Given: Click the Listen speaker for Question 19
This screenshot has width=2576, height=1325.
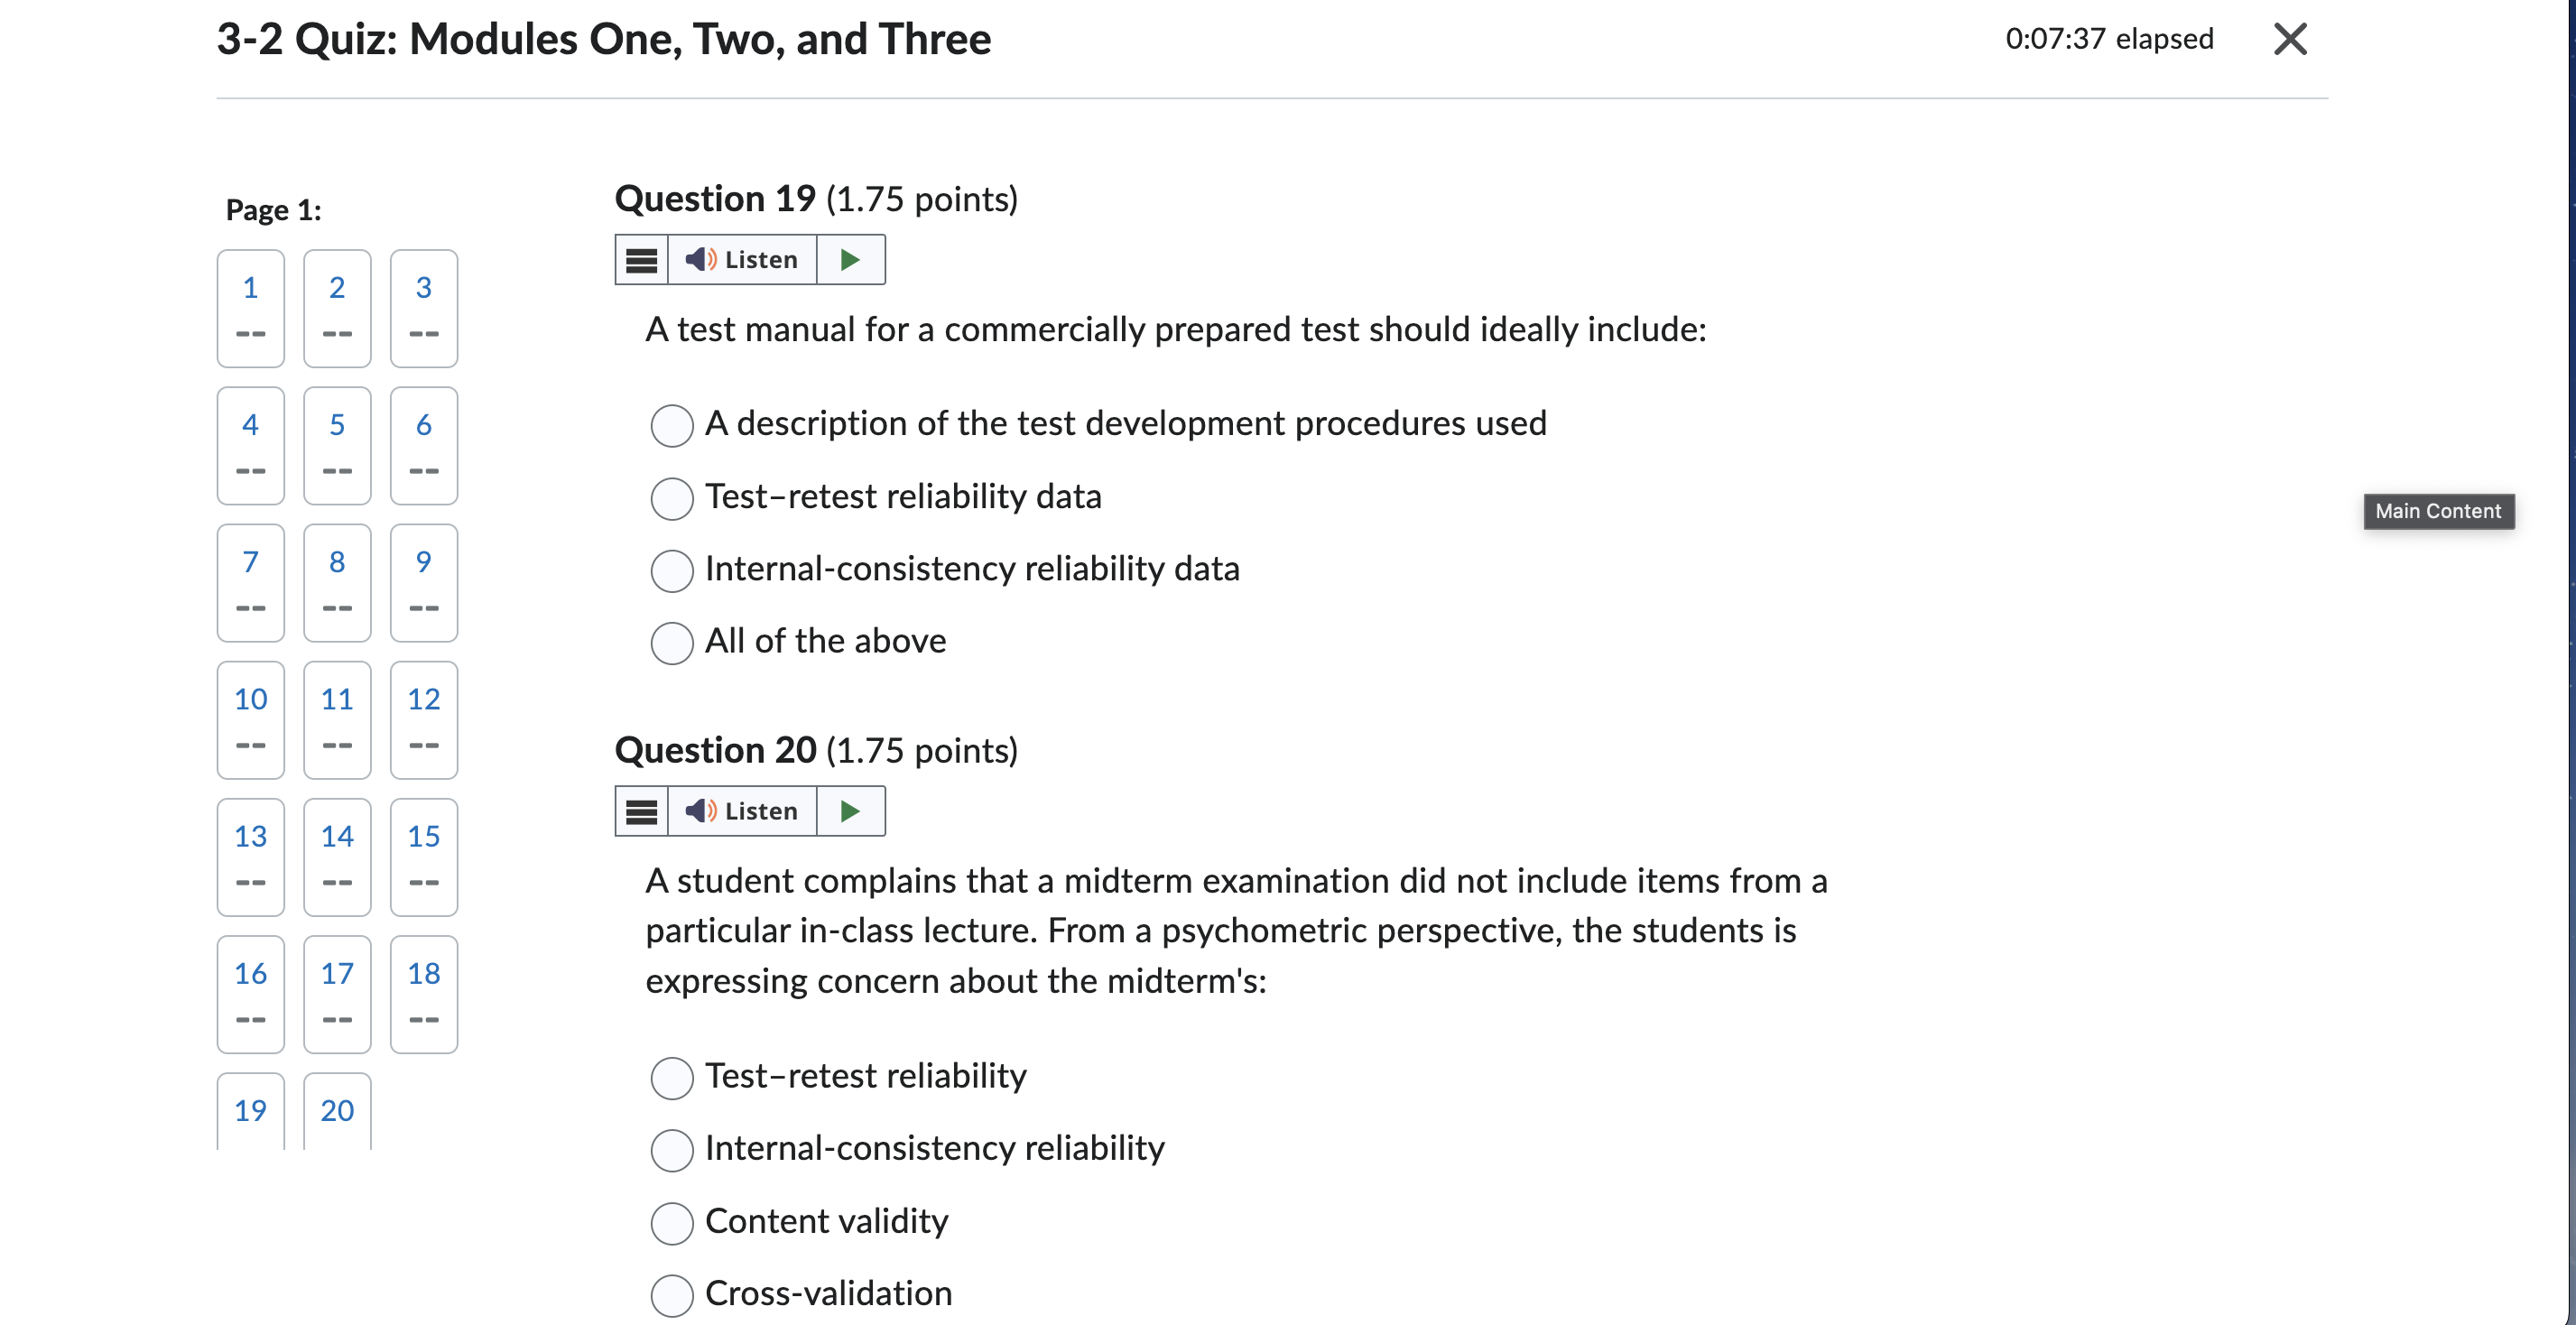Looking at the screenshot, I should click(742, 260).
